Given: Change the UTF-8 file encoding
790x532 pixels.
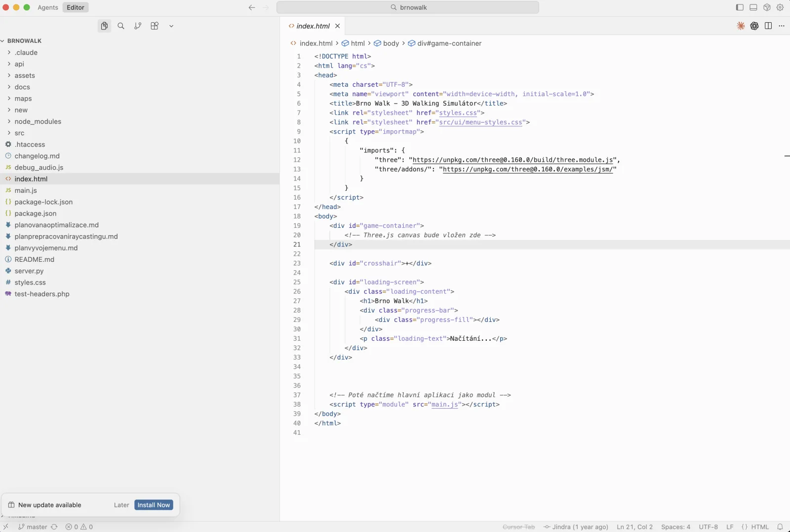Looking at the screenshot, I should pos(709,527).
